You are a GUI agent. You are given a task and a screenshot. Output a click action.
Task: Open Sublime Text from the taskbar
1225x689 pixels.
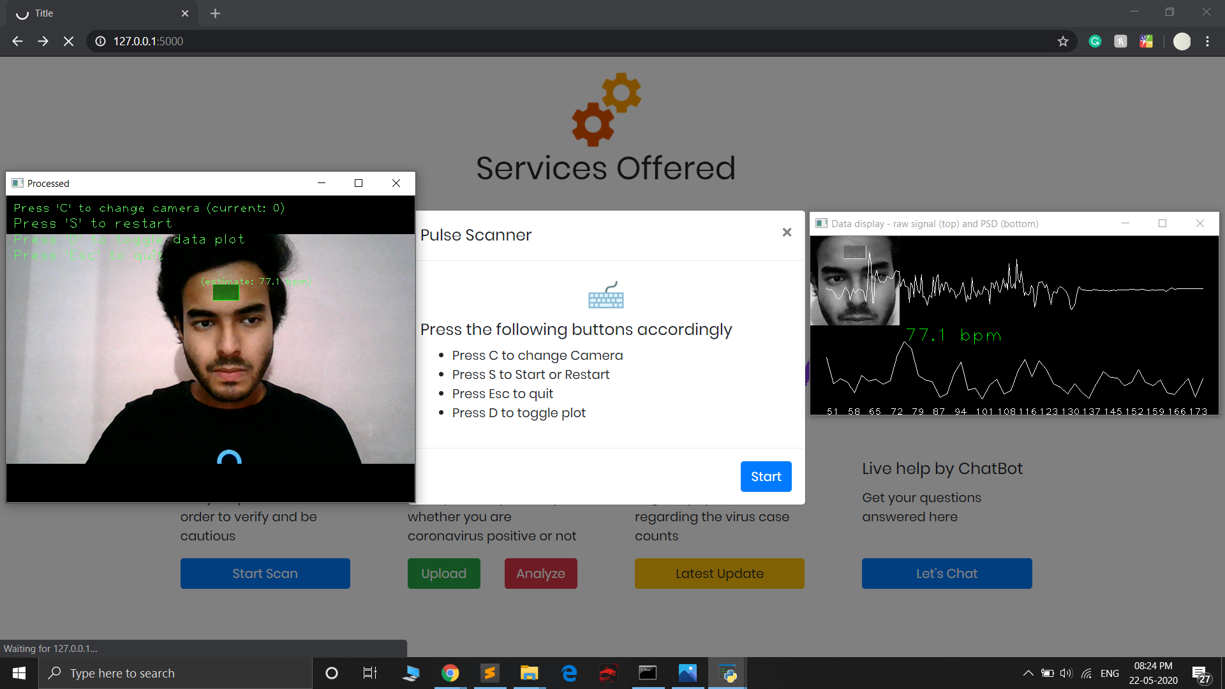490,673
